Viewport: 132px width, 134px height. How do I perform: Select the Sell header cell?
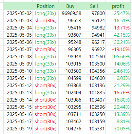click(94, 6)
